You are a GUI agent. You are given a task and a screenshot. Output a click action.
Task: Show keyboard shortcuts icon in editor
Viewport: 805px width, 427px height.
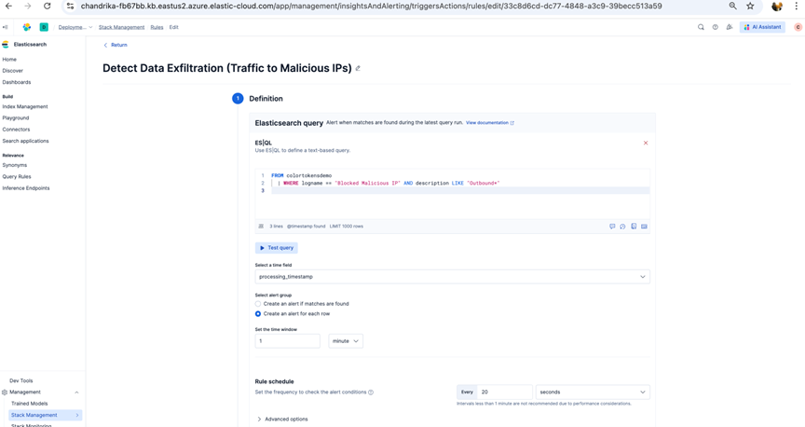[x=645, y=227]
